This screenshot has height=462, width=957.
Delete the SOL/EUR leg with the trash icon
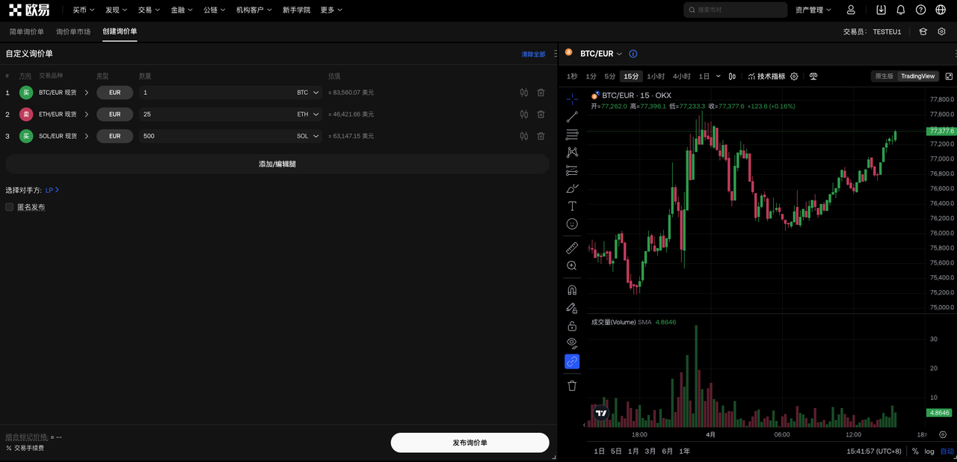pyautogui.click(x=541, y=135)
